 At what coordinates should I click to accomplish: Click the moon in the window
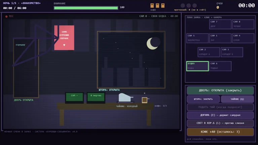click(153, 43)
